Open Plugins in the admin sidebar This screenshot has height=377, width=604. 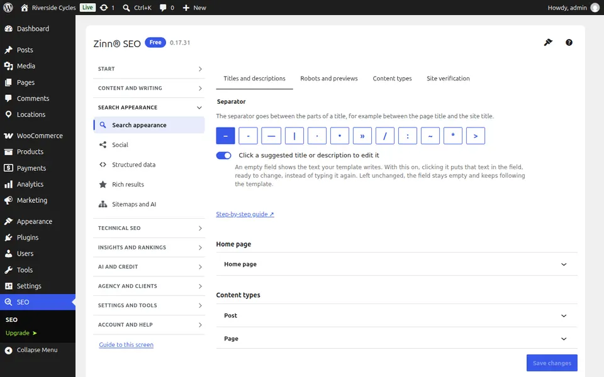(x=38, y=238)
